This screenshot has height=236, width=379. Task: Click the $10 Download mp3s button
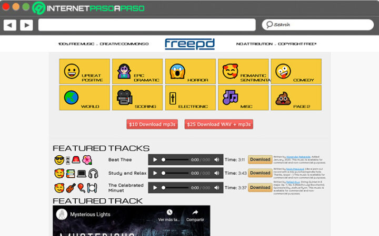(152, 124)
